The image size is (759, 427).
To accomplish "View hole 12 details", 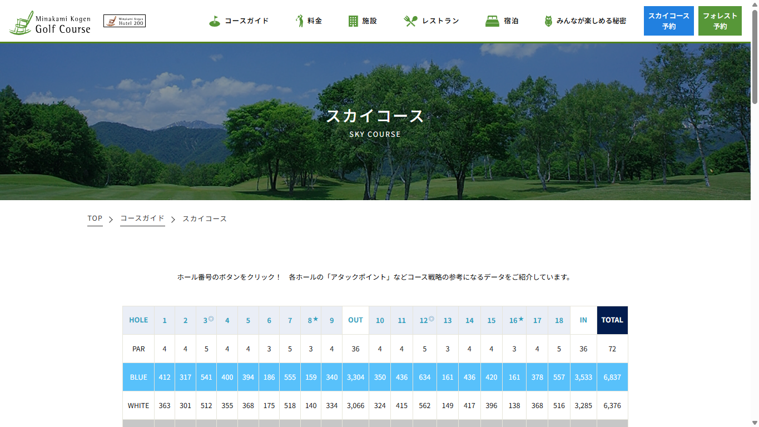I will coord(425,320).
